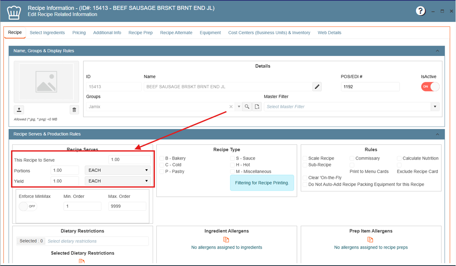
Task: Click the Prep Item Allergens copy icon
Action: coord(370,240)
